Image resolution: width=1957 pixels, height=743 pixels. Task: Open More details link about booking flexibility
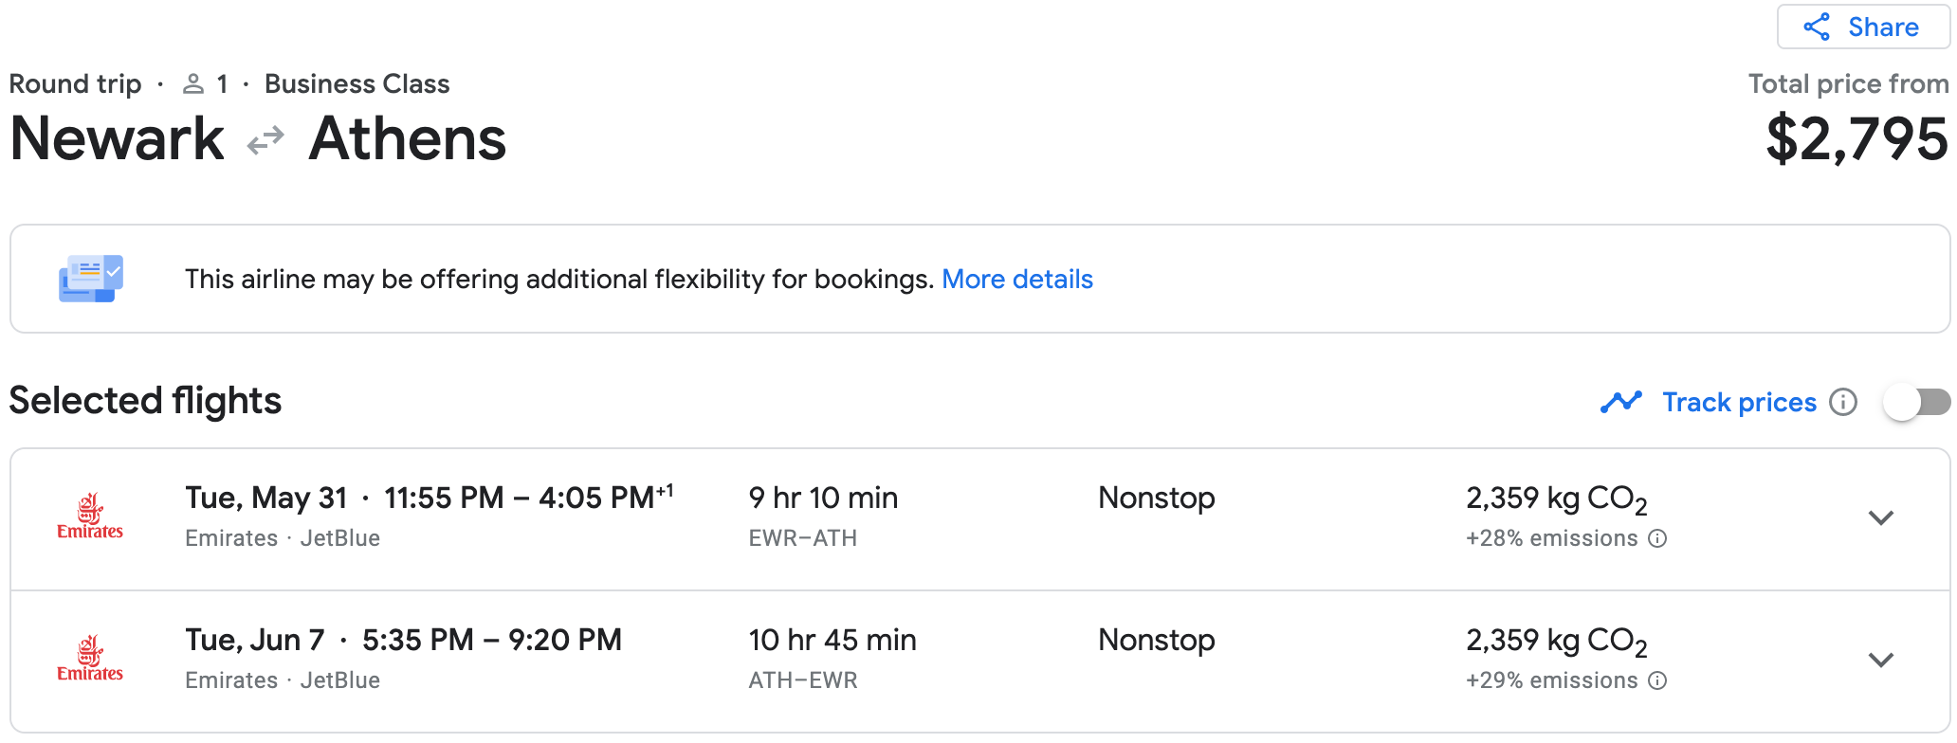pos(1017,280)
